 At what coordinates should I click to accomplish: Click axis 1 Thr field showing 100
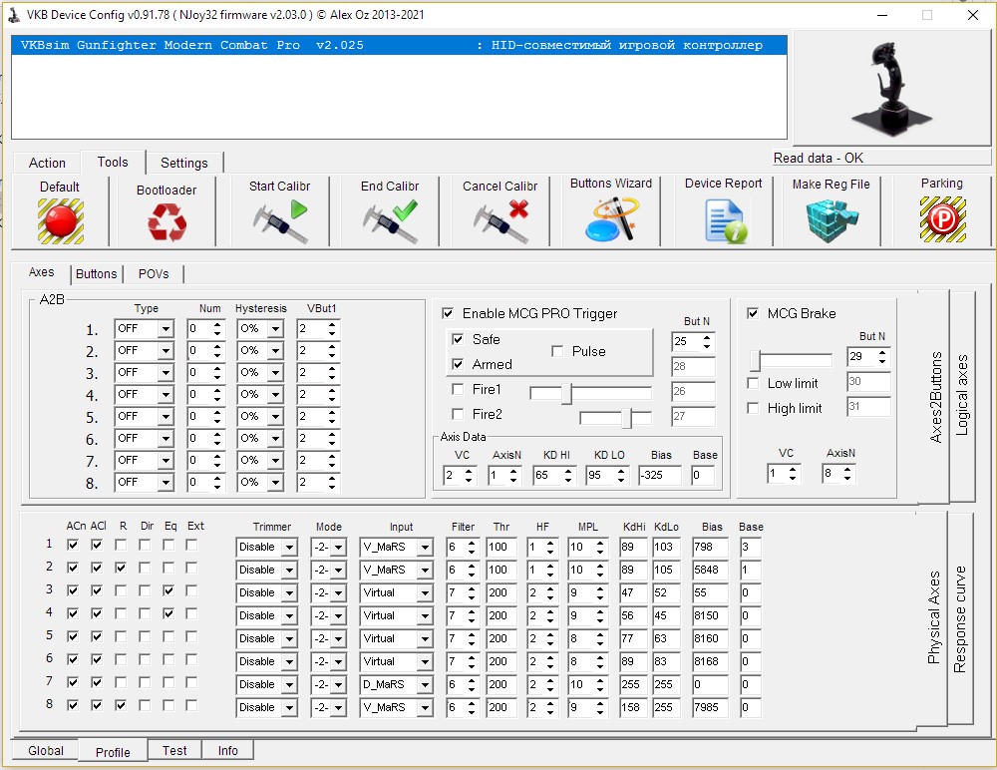pos(501,548)
